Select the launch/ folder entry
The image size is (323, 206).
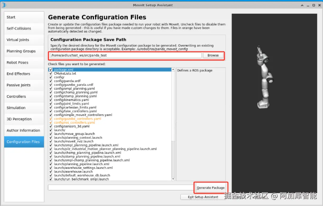point(59,130)
